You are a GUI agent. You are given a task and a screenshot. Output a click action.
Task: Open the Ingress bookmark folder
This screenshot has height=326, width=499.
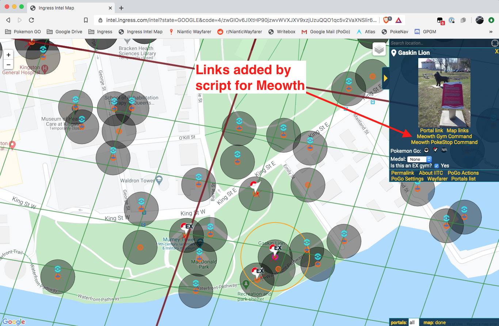coord(100,32)
